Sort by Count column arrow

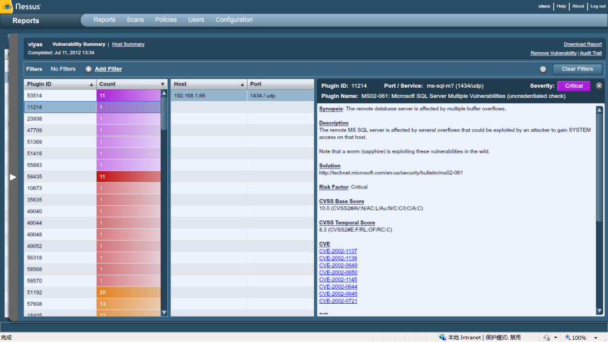[x=162, y=84]
